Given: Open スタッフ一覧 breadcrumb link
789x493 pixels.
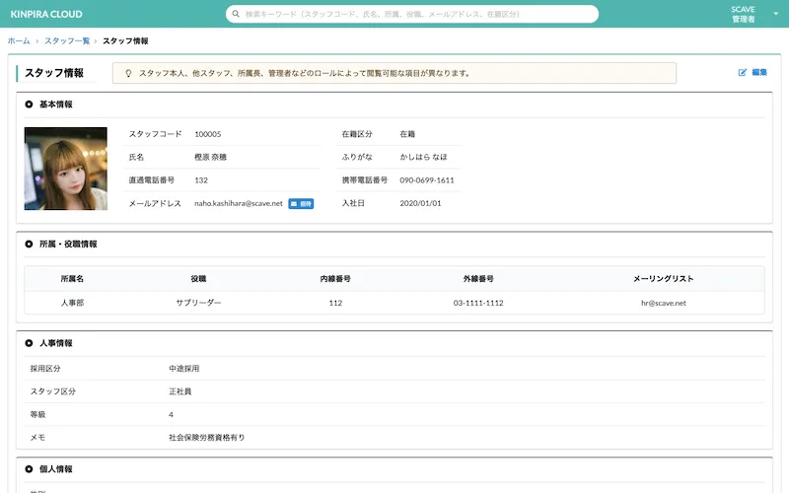Looking at the screenshot, I should [x=67, y=40].
